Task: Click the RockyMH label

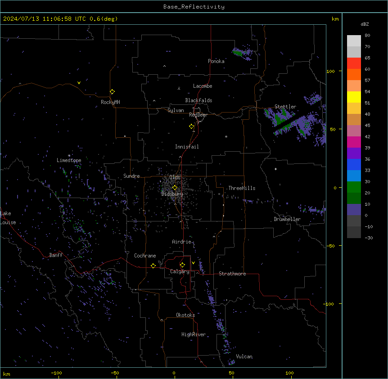Action: tap(110, 102)
